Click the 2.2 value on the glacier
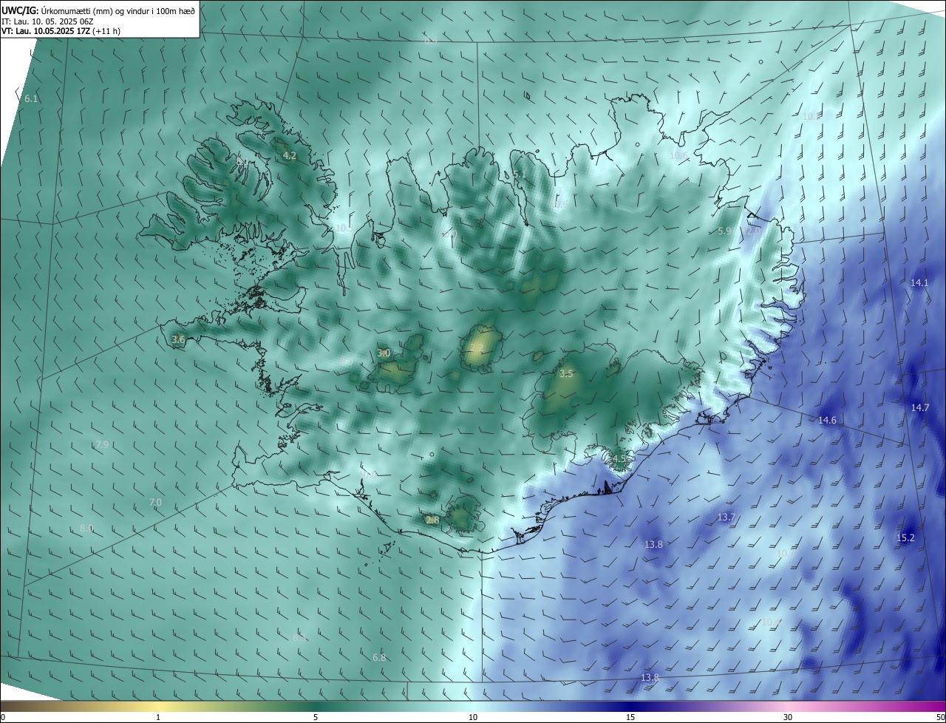Viewport: 946px width, 723px height. coord(476,347)
